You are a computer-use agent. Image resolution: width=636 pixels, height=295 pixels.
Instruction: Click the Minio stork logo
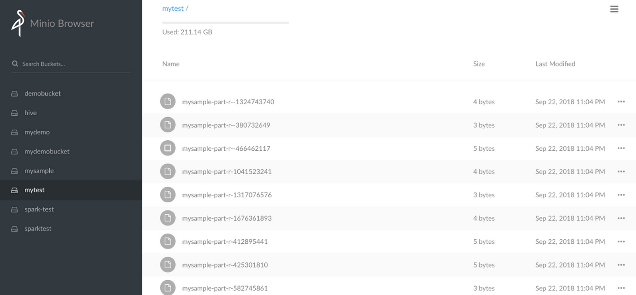tap(18, 23)
